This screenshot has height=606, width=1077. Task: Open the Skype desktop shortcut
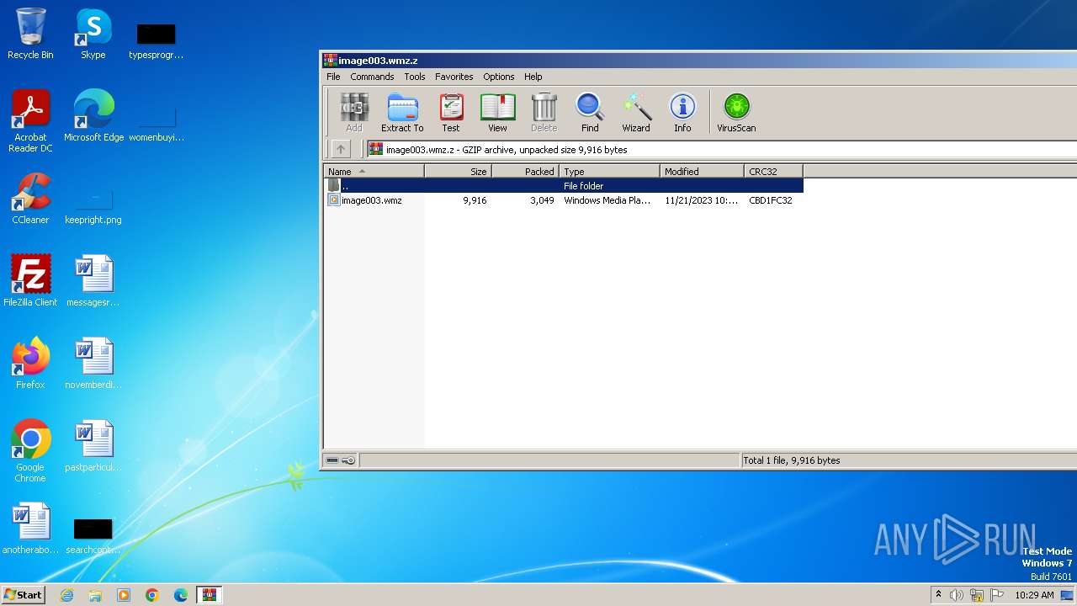[93, 34]
